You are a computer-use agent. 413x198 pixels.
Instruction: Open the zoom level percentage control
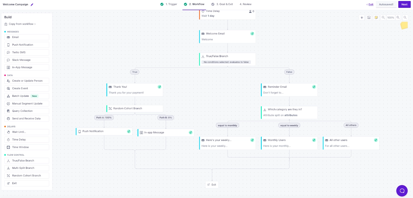click(391, 17)
